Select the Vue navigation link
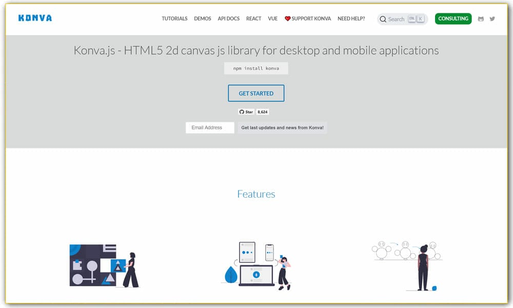 pos(272,18)
